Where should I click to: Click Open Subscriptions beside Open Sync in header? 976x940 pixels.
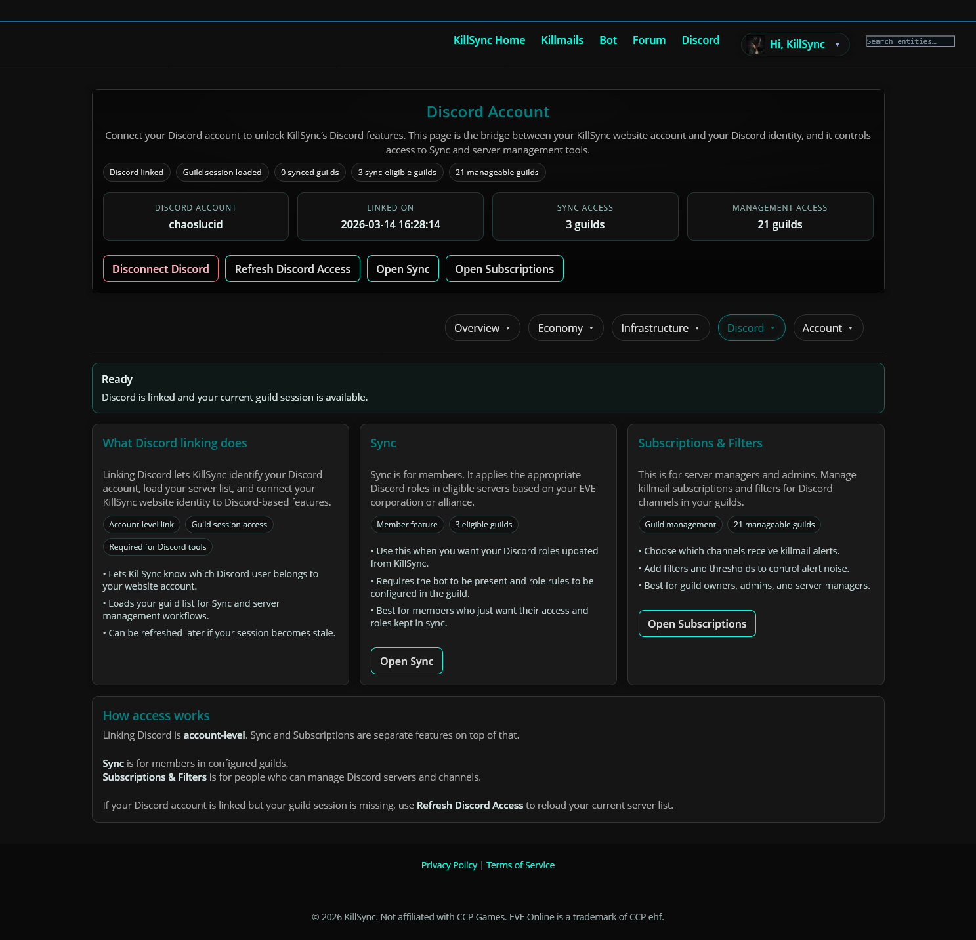[504, 269]
